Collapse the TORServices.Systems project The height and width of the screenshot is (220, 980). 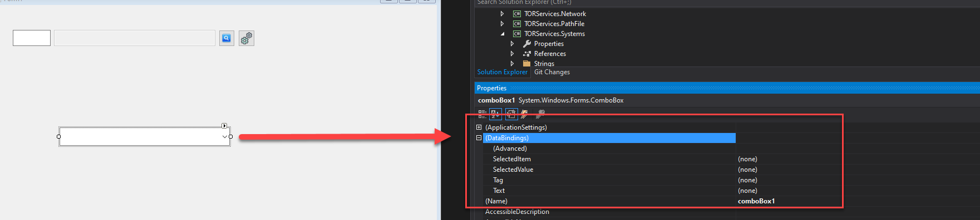[x=503, y=34]
